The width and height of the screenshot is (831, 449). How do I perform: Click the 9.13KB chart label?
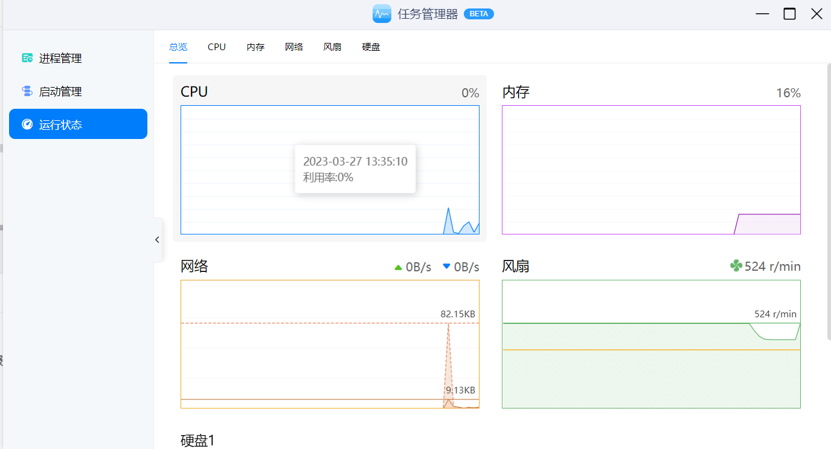460,390
